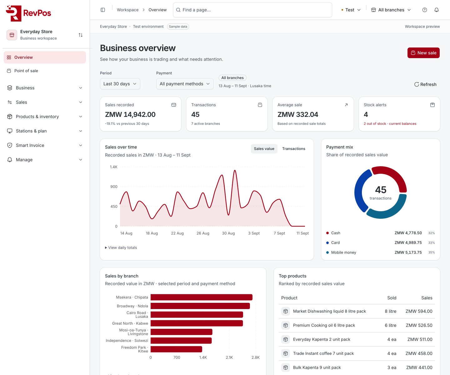Open notifications bell icon

[437, 10]
